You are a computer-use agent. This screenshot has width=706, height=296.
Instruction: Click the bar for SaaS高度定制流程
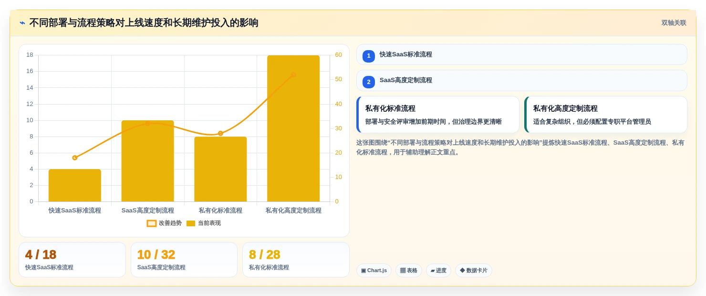(x=148, y=161)
